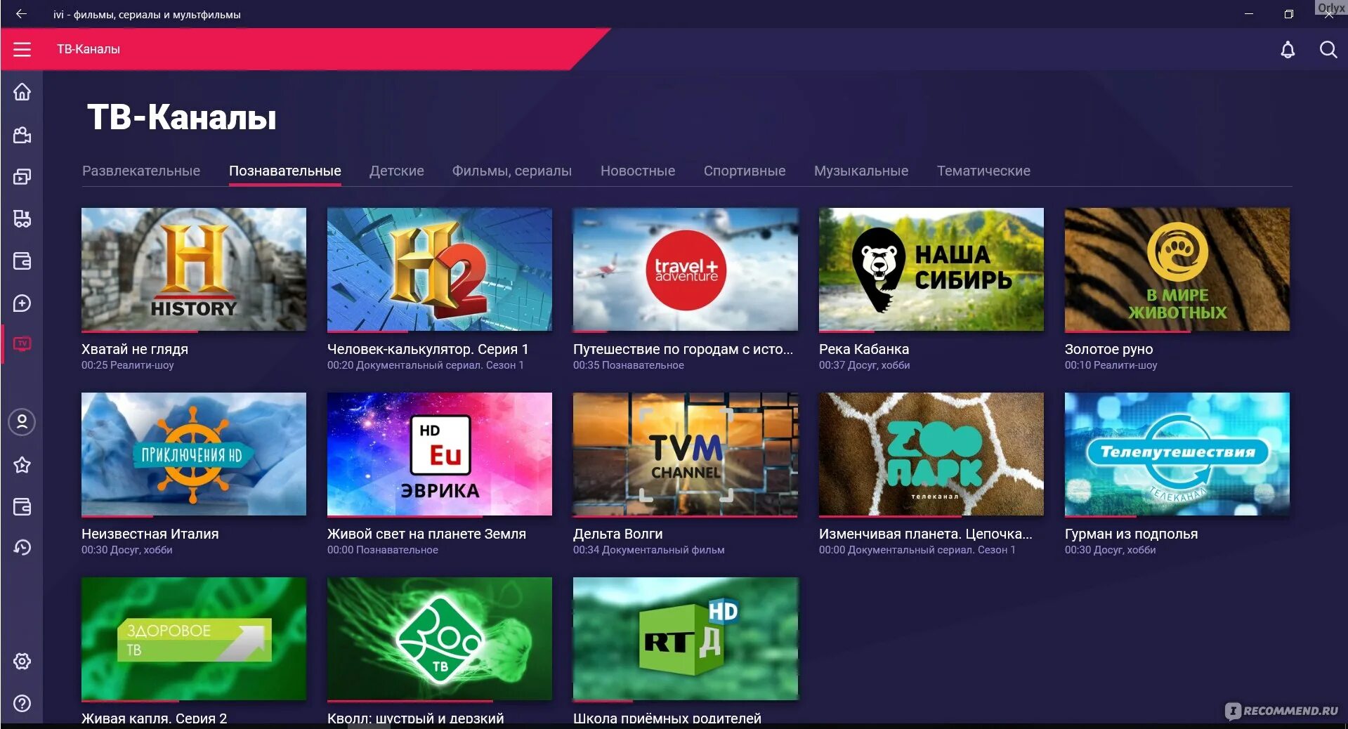The image size is (1348, 729).
Task: Click program title Дельта Волги
Action: pyautogui.click(x=618, y=534)
